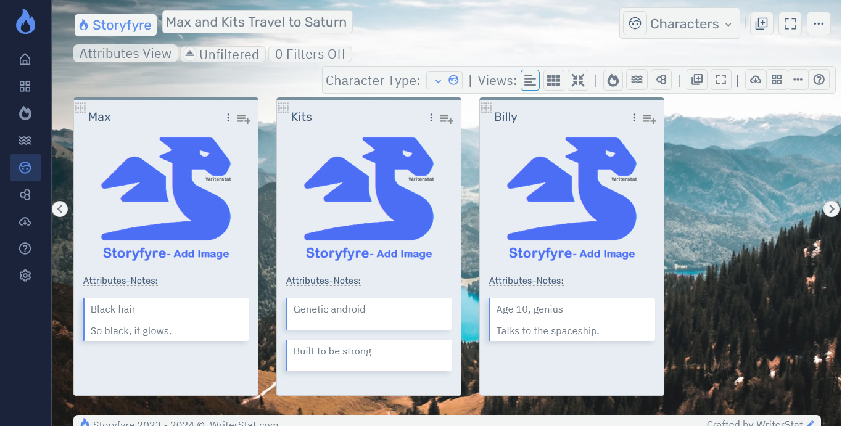Select the Flame view toolbar icon
Viewport: 842px width, 426px height.
click(x=613, y=80)
